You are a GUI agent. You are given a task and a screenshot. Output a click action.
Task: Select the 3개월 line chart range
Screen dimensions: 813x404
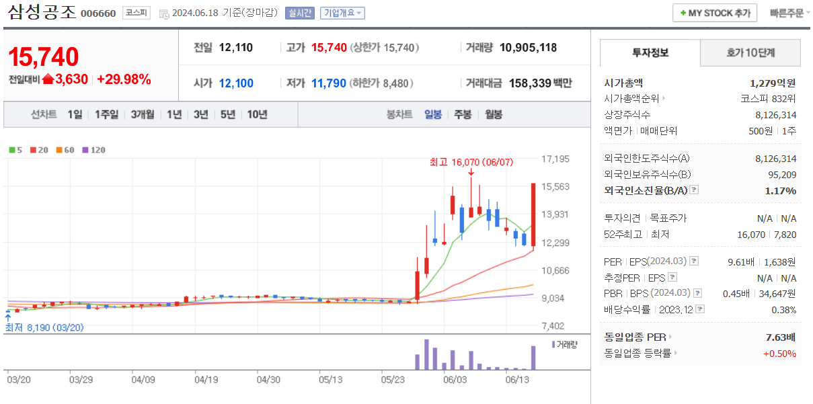point(143,114)
